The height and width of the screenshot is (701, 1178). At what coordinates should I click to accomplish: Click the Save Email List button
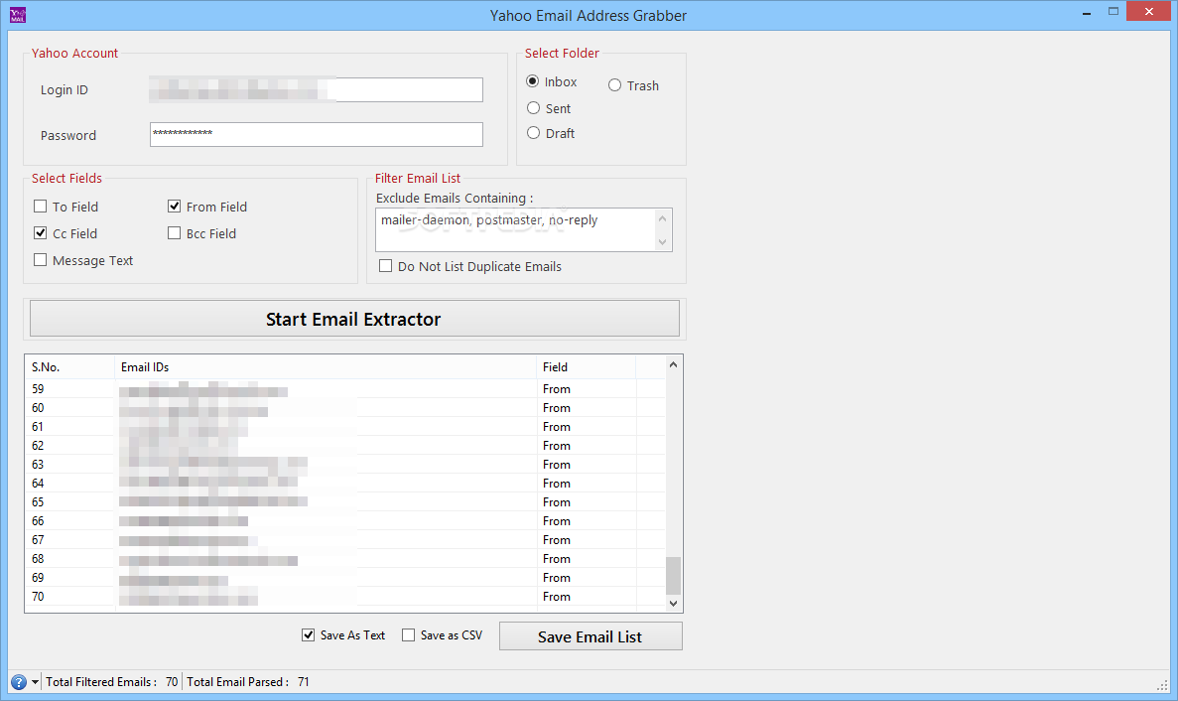coord(590,636)
